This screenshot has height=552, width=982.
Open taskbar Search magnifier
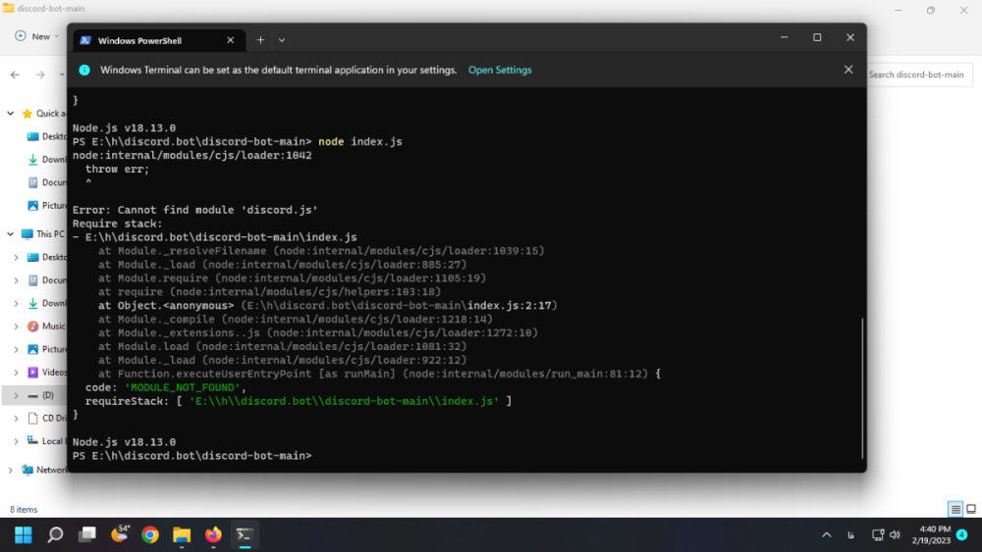pyautogui.click(x=55, y=535)
